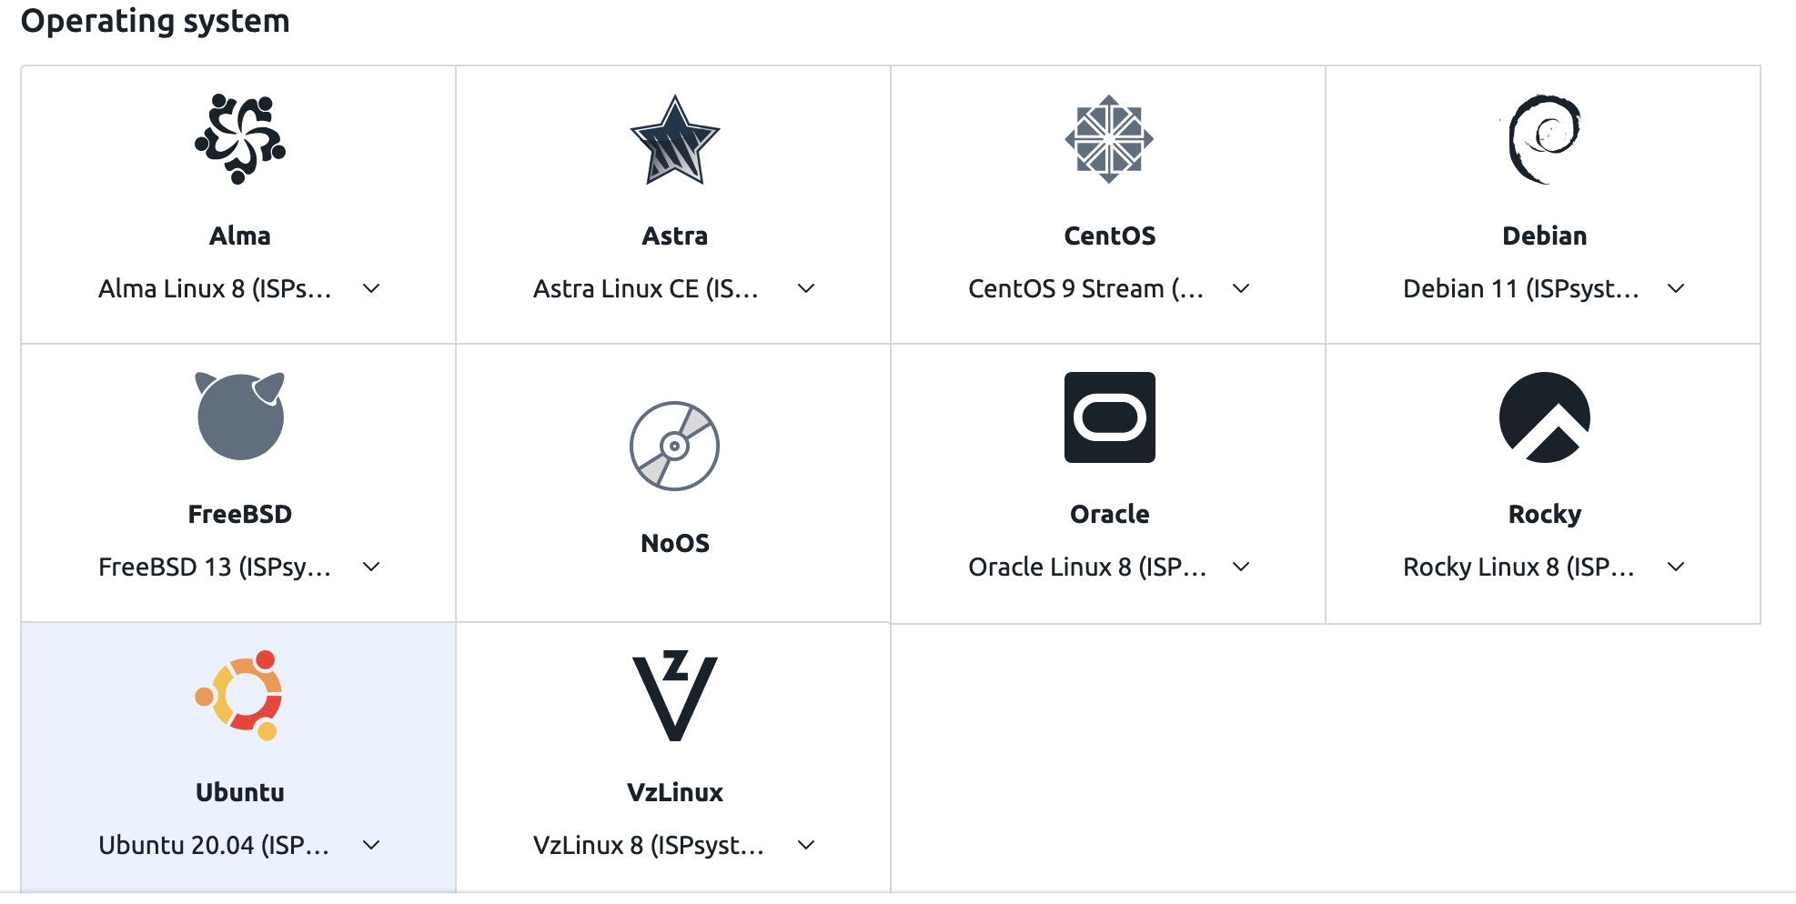The height and width of the screenshot is (904, 1796).
Task: Open the Debian 11 version dropdown
Action: tap(1676, 289)
